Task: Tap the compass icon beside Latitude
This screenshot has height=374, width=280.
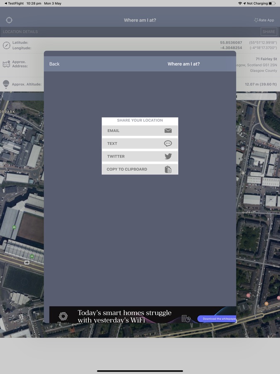Action: [6, 45]
